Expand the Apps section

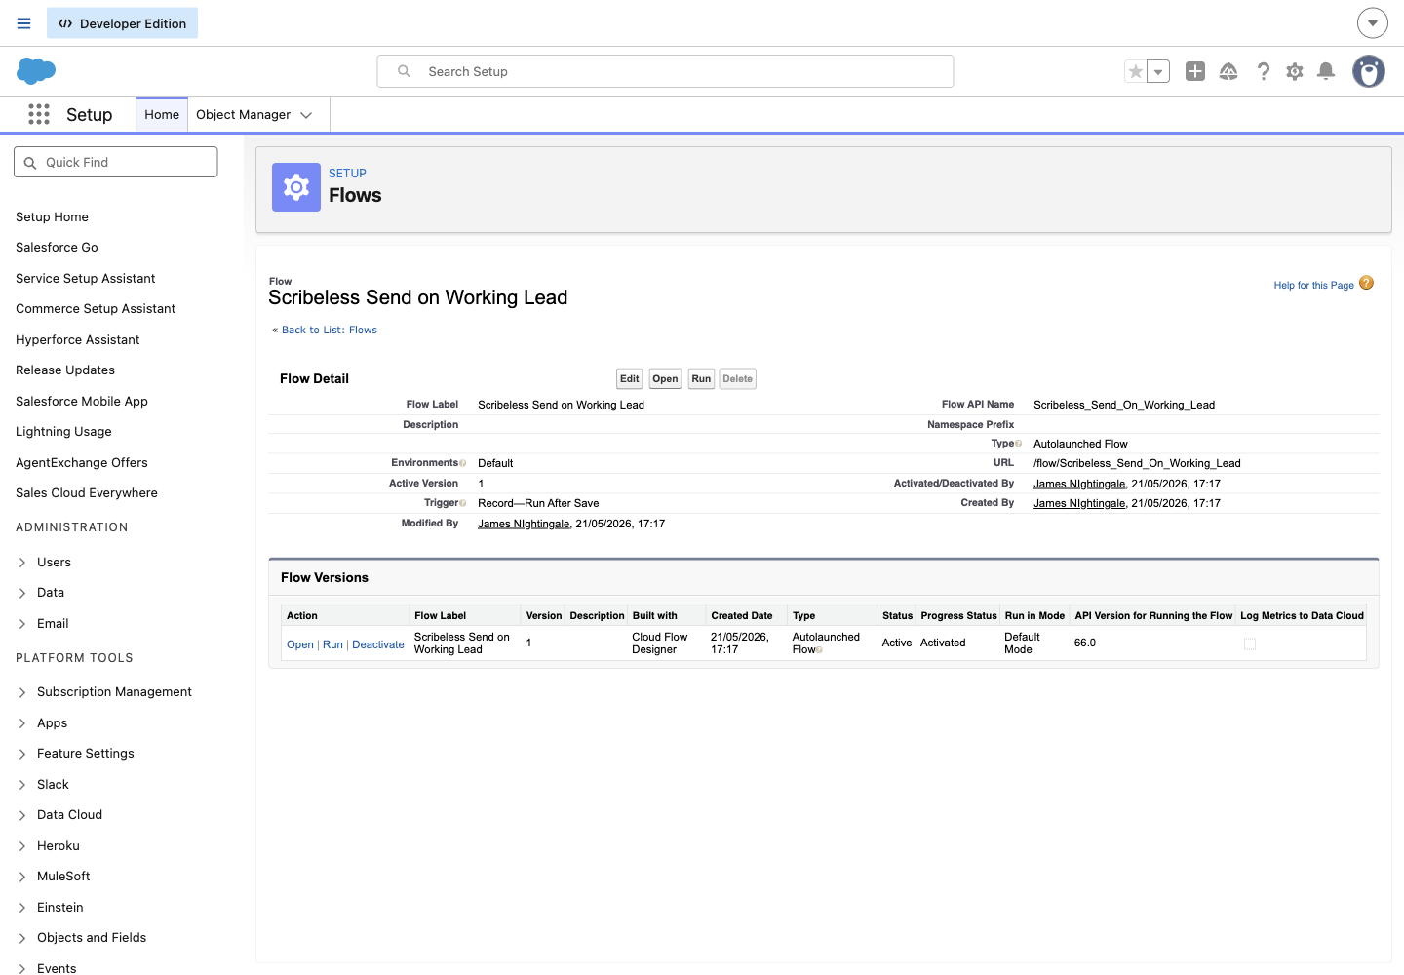(x=22, y=723)
